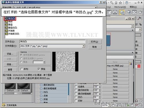The height and width of the screenshot is (108, 144).
Task: Click the circle socket beside 凹凸 in node list
Action: coord(41,92)
